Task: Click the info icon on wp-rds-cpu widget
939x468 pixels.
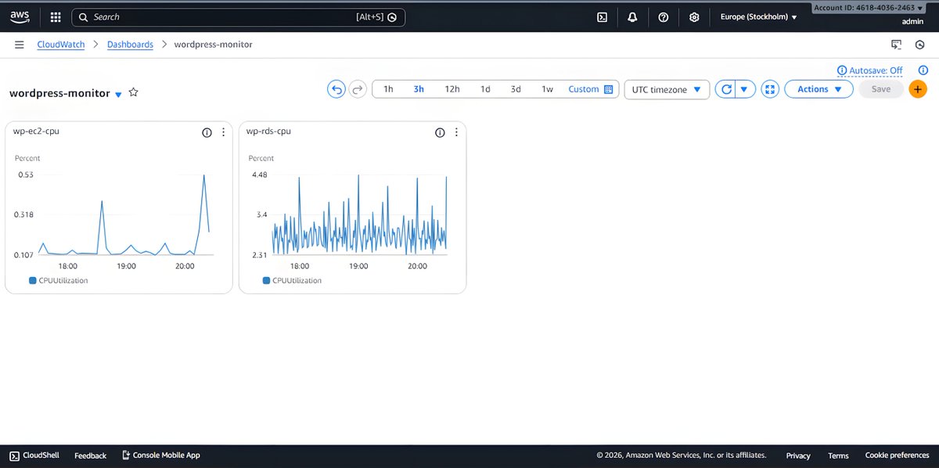Action: [440, 132]
